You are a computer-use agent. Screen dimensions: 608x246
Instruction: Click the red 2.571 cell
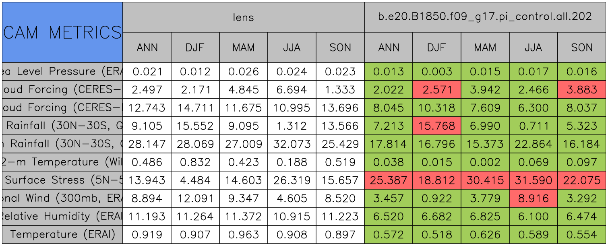(437, 90)
